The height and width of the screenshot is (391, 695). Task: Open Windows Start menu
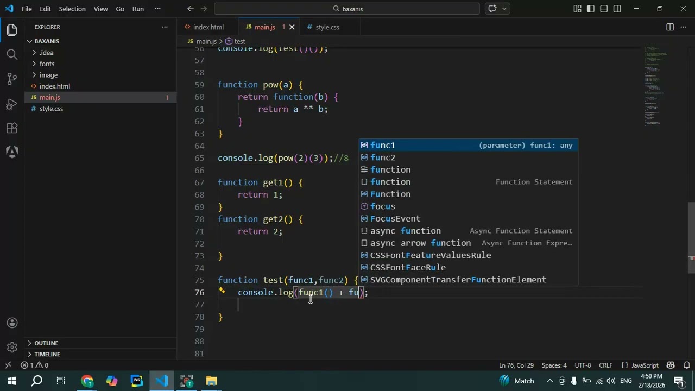(12, 381)
